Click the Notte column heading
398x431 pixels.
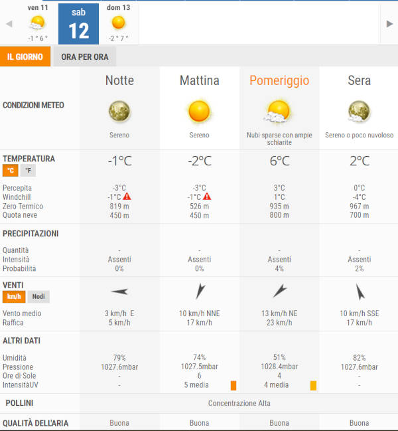(x=119, y=80)
